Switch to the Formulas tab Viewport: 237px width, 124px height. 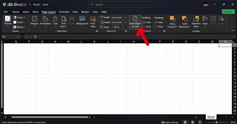point(64,12)
